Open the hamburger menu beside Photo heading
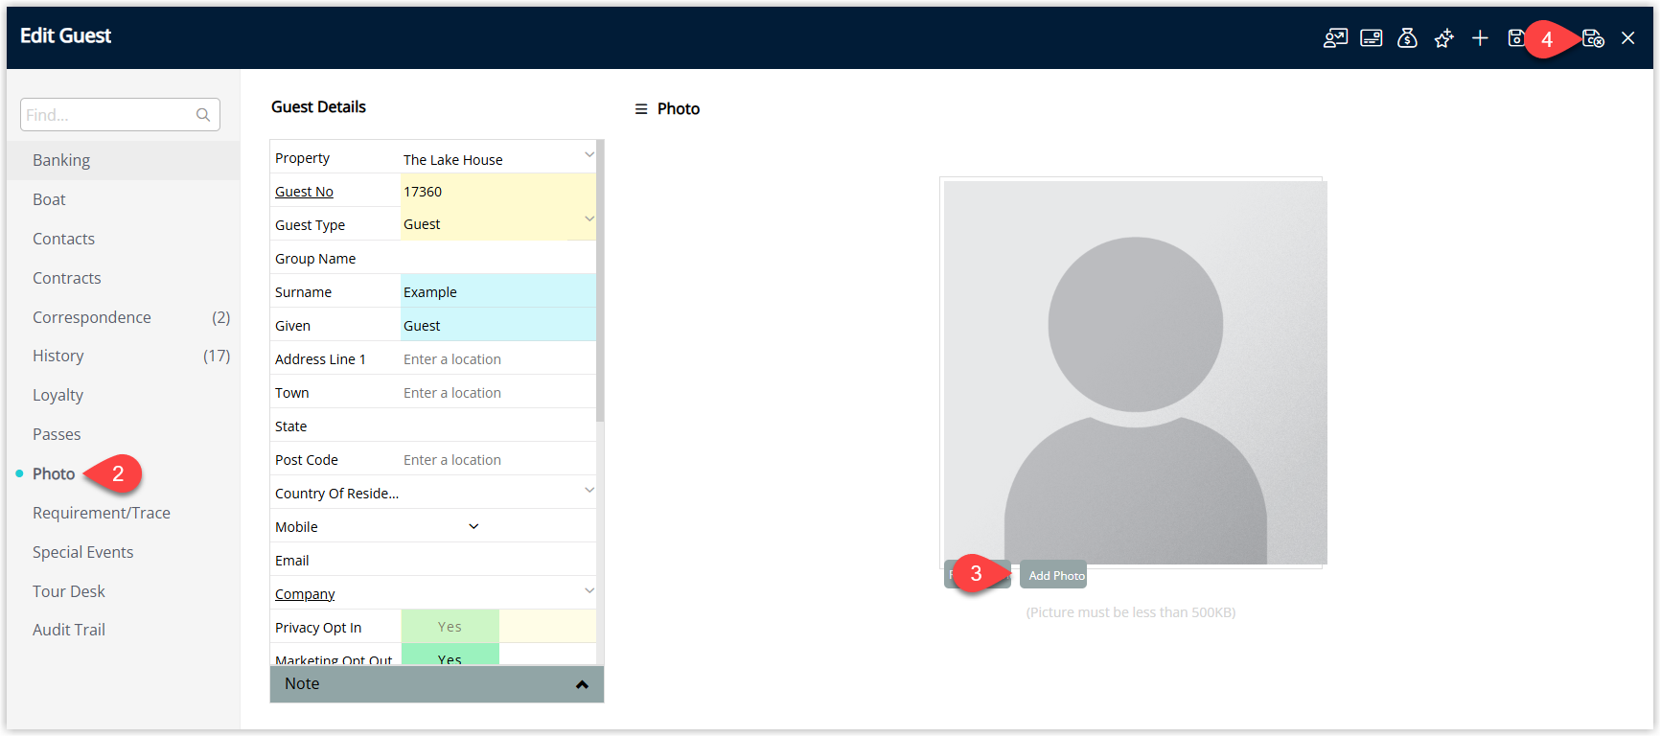The height and width of the screenshot is (737, 1661). coord(641,109)
